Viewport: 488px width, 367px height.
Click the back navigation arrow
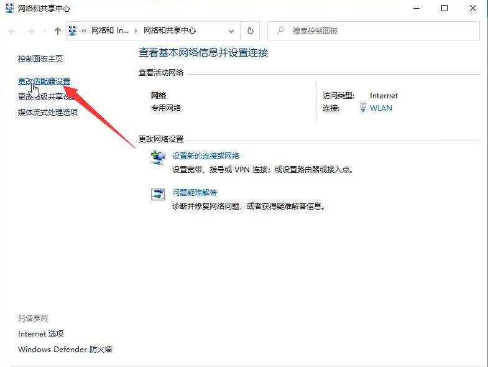(12, 31)
